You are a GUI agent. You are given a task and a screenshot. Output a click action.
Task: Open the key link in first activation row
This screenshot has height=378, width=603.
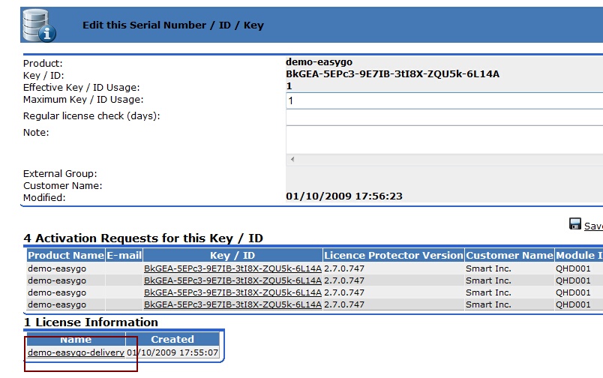[232, 268]
